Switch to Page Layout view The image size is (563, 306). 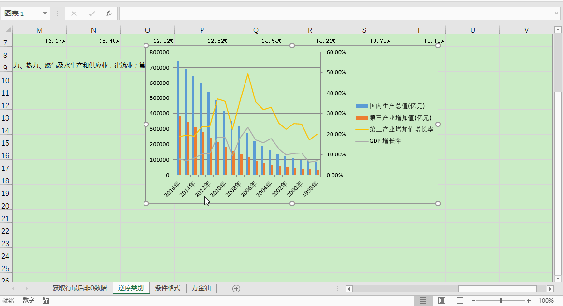[x=441, y=301]
